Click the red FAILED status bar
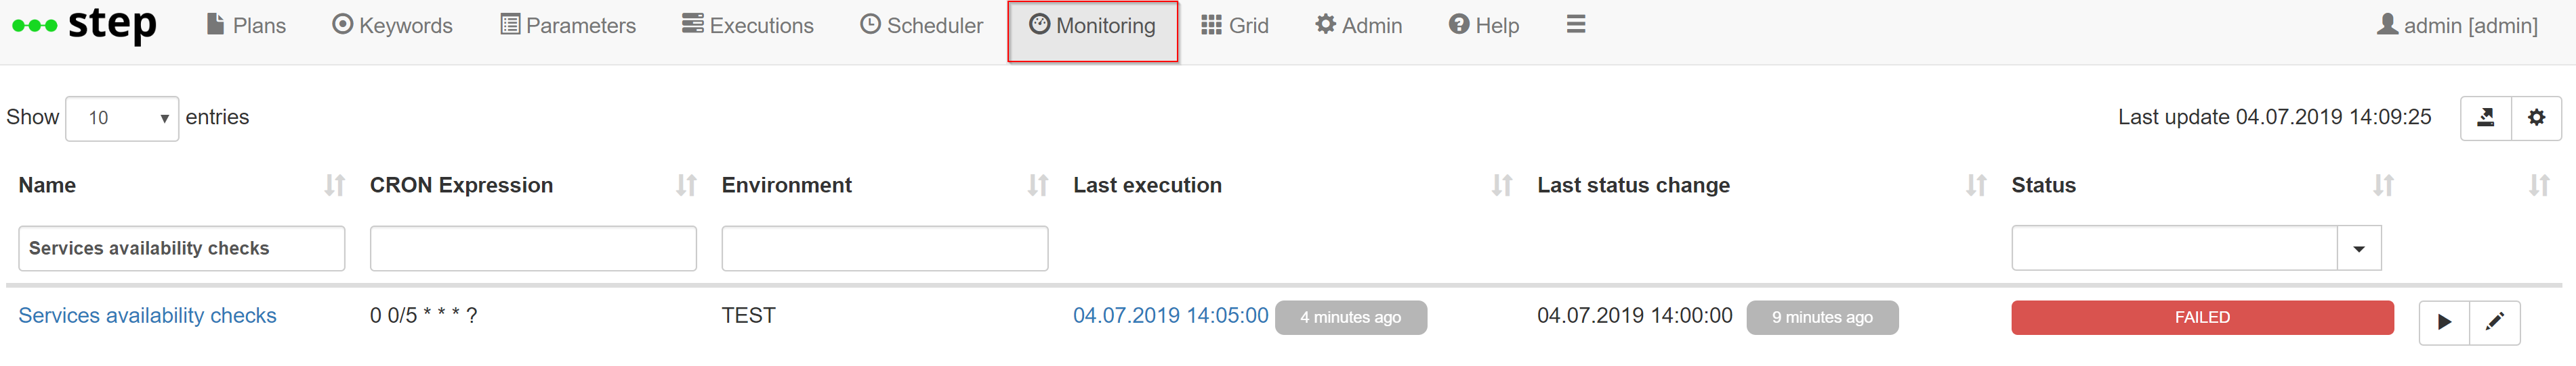The height and width of the screenshot is (366, 2576). tap(2202, 317)
